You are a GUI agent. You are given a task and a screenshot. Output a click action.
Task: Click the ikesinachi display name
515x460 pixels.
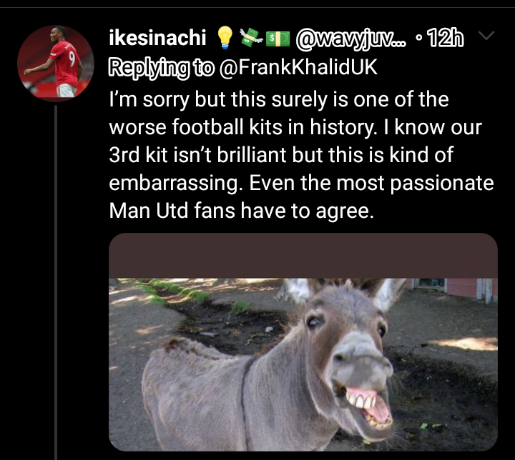click(157, 38)
